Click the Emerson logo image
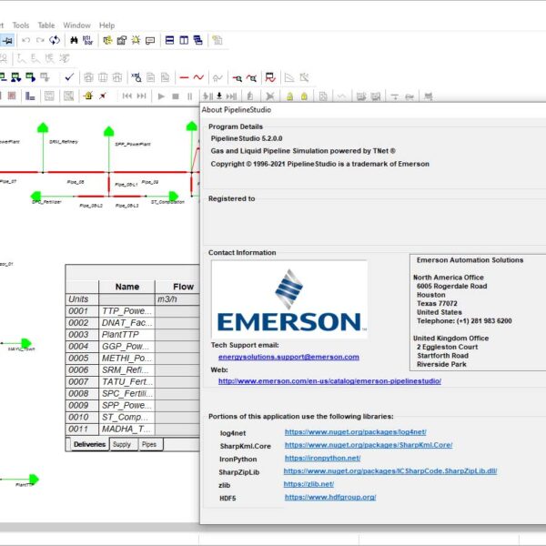This screenshot has height=546, width=546. (289, 299)
